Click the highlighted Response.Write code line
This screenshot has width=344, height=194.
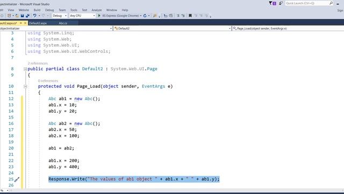(134, 179)
